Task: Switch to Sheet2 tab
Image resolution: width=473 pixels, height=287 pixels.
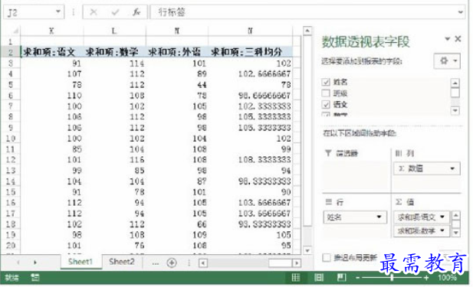Action: click(122, 262)
